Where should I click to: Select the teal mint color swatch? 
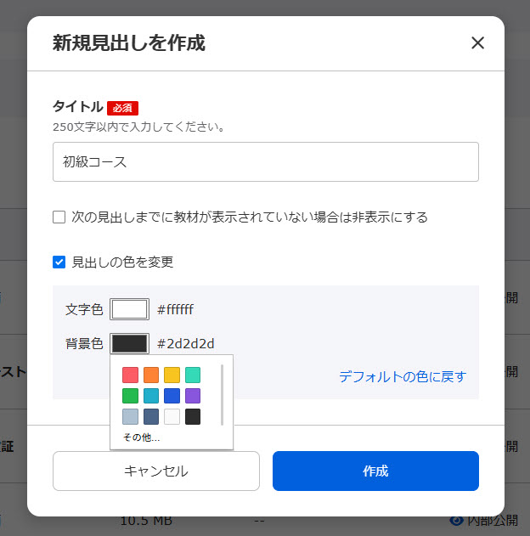[193, 375]
